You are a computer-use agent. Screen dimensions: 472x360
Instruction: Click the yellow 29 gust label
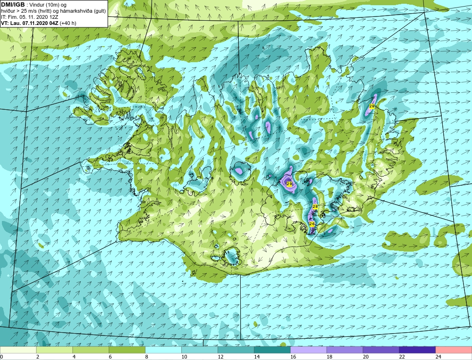tap(289, 184)
